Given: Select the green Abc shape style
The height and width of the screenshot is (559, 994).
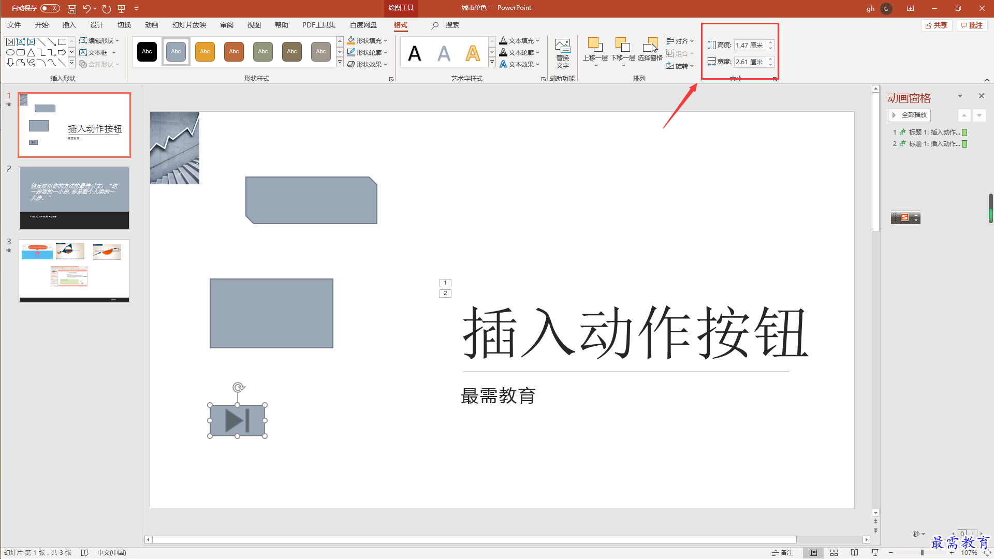Looking at the screenshot, I should tap(263, 52).
